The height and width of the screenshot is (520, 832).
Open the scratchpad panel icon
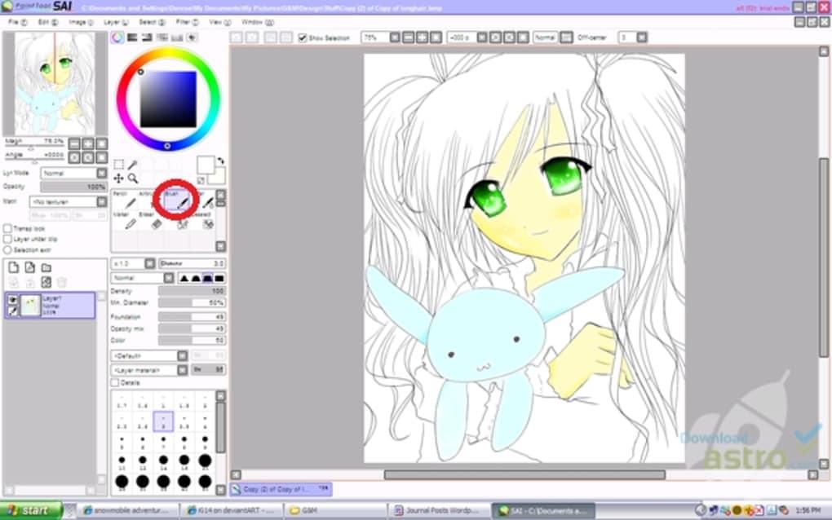click(x=192, y=37)
